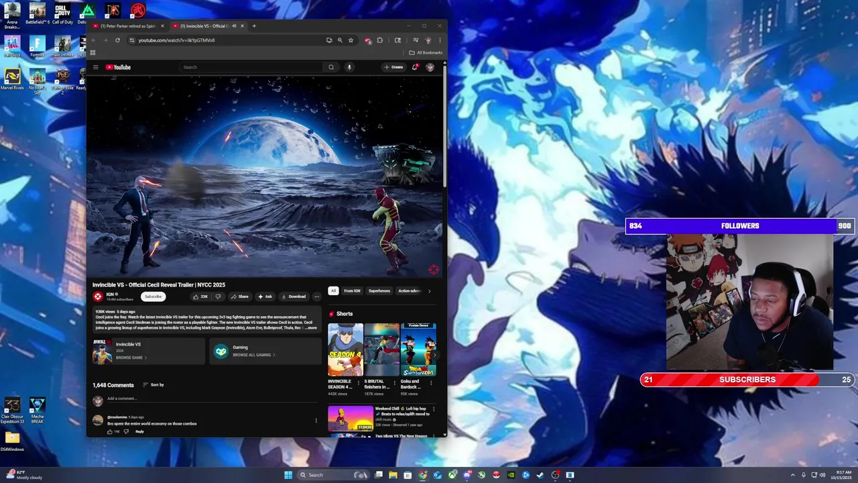This screenshot has width=858, height=483.
Task: Open BROWSE ALL GAMING link
Action: 253,355
